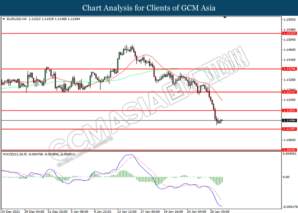Click the 0.00 MACD zero level label

(x=286, y=177)
